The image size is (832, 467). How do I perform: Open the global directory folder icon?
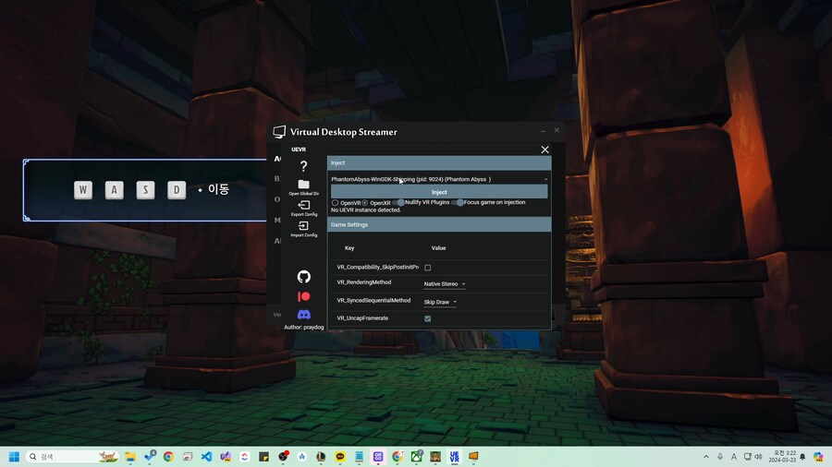pyautogui.click(x=303, y=185)
